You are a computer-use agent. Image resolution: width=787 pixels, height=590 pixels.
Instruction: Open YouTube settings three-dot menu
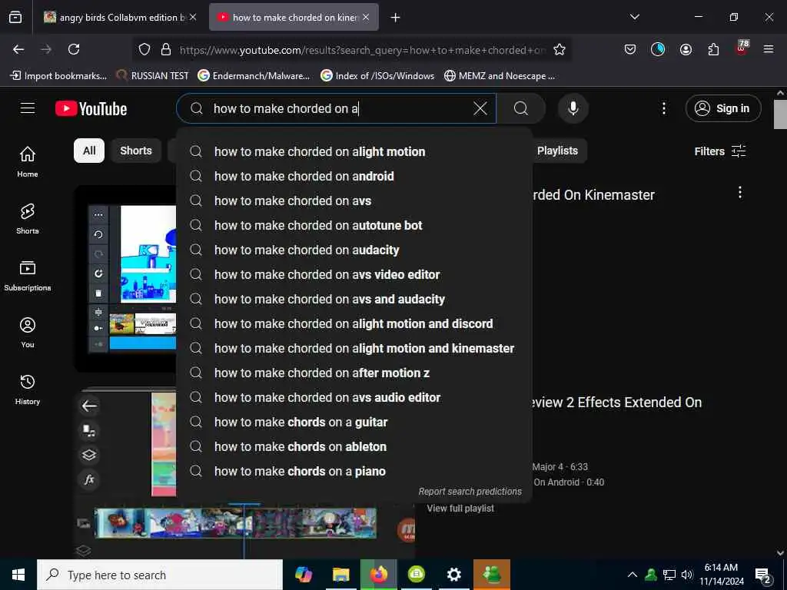coord(663,108)
